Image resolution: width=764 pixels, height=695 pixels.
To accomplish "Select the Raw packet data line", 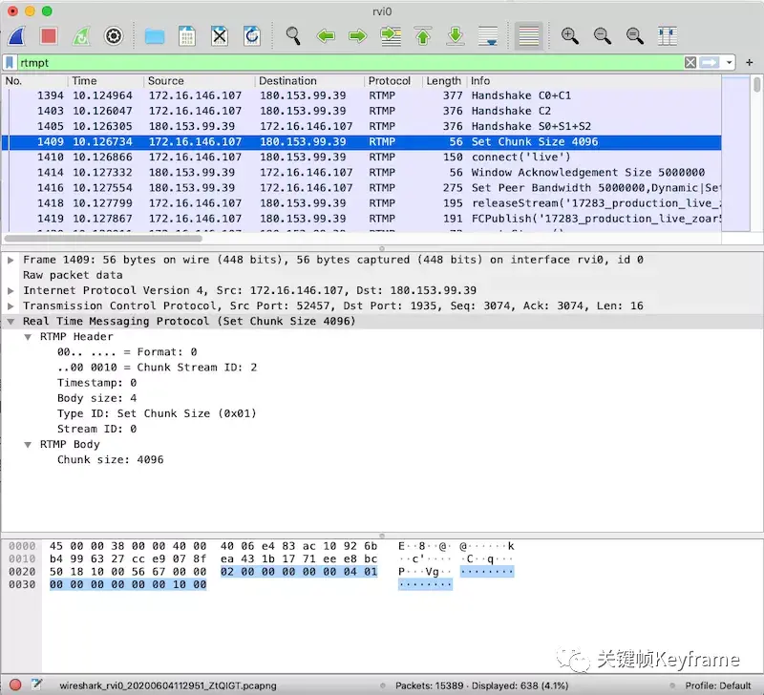I will (x=73, y=275).
